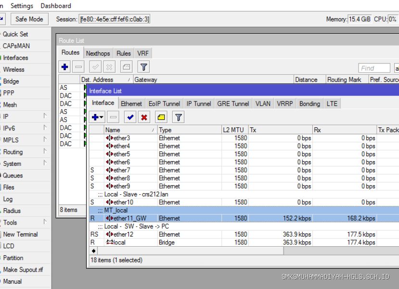The width and height of the screenshot is (399, 289).
Task: Click the horizontal scrollbar in Interface List
Action: (191, 251)
